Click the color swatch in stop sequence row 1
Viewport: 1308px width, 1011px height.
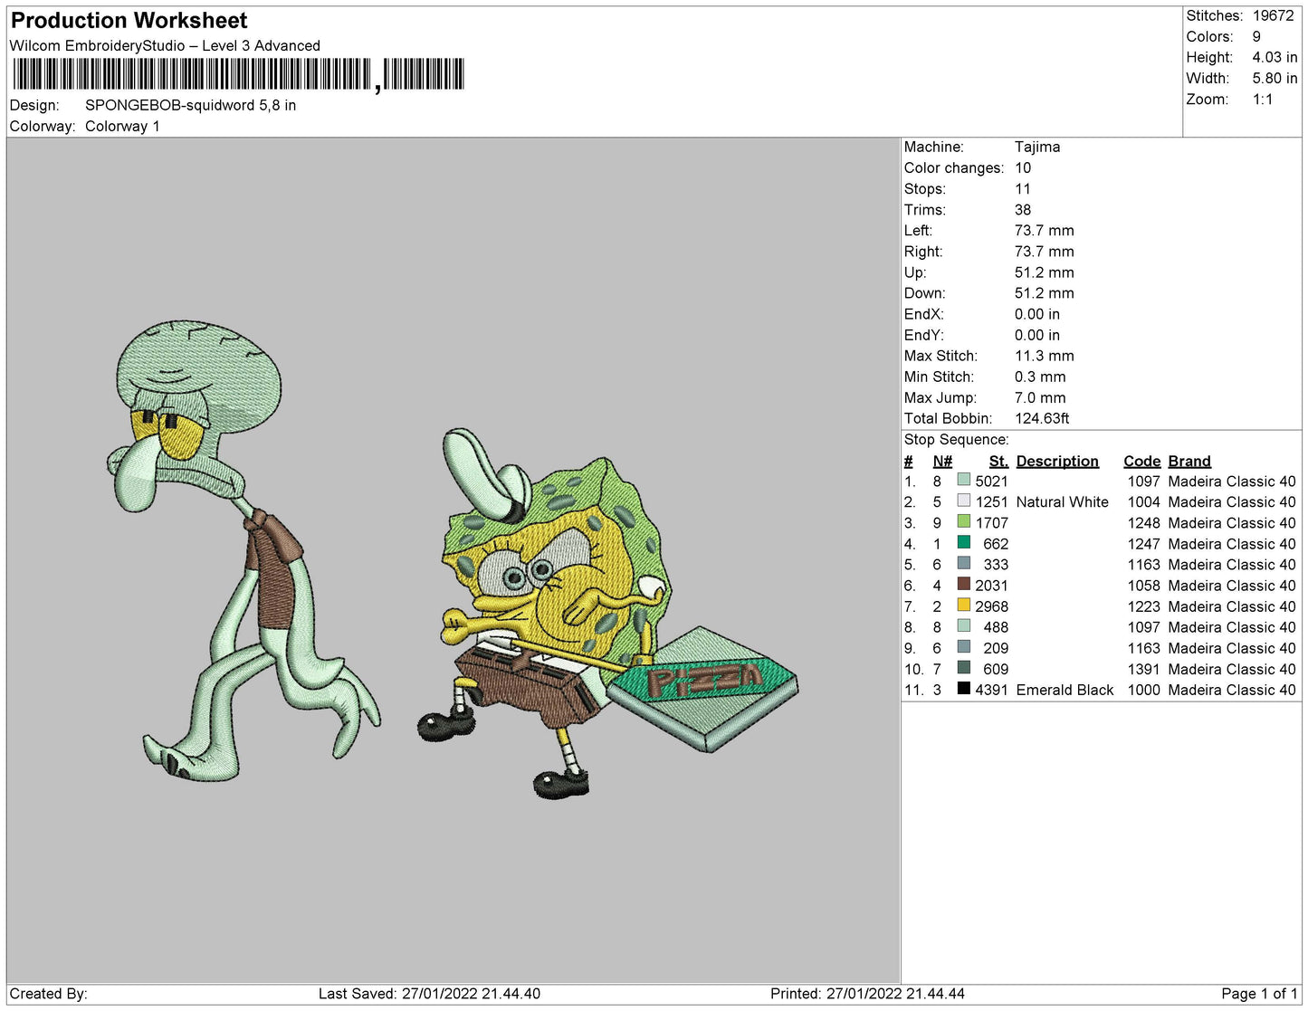pyautogui.click(x=963, y=480)
